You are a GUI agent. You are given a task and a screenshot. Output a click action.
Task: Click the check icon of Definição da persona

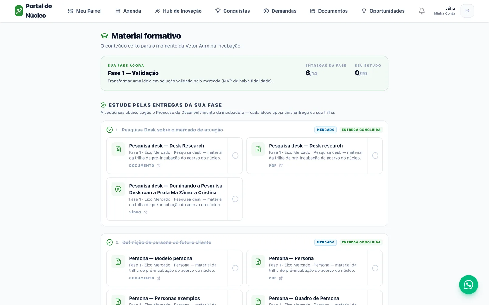coord(110,242)
